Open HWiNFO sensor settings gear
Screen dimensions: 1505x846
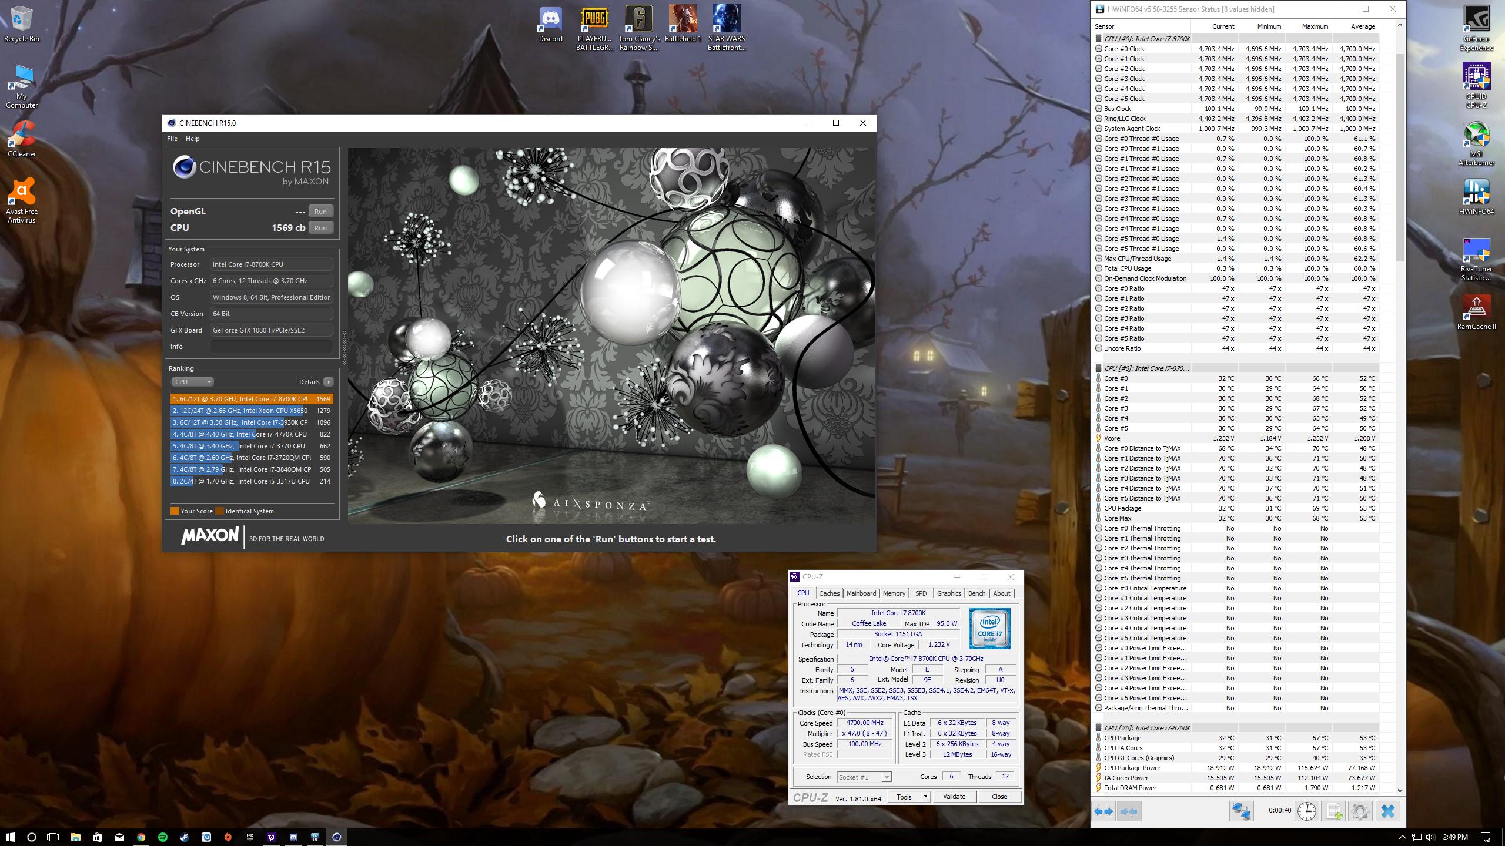[1360, 811]
